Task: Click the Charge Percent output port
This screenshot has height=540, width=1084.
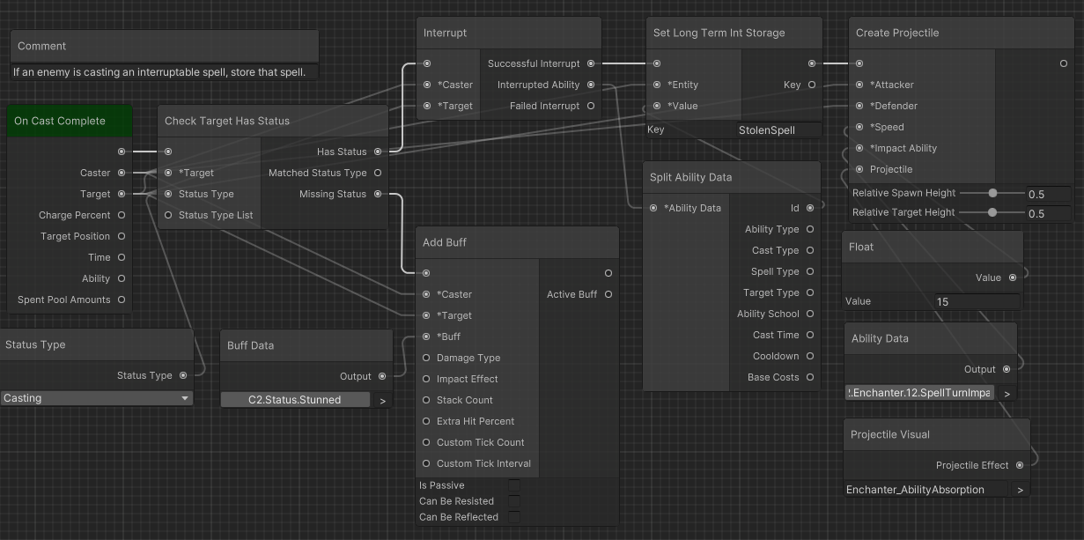Action: coord(122,215)
